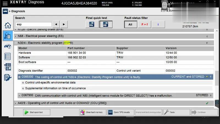
Task: Collapse fault code C085300
Action: coord(19,77)
